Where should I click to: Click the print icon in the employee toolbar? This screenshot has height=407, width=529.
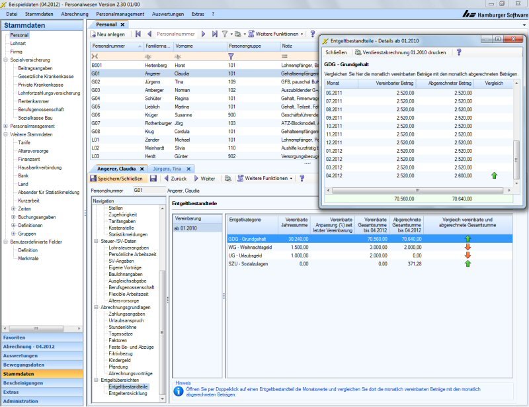tap(227, 179)
